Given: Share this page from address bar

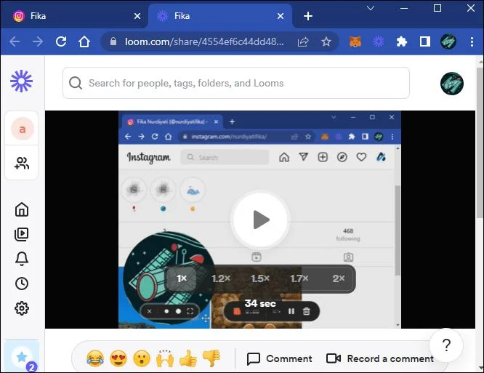Looking at the screenshot, I should (303, 41).
